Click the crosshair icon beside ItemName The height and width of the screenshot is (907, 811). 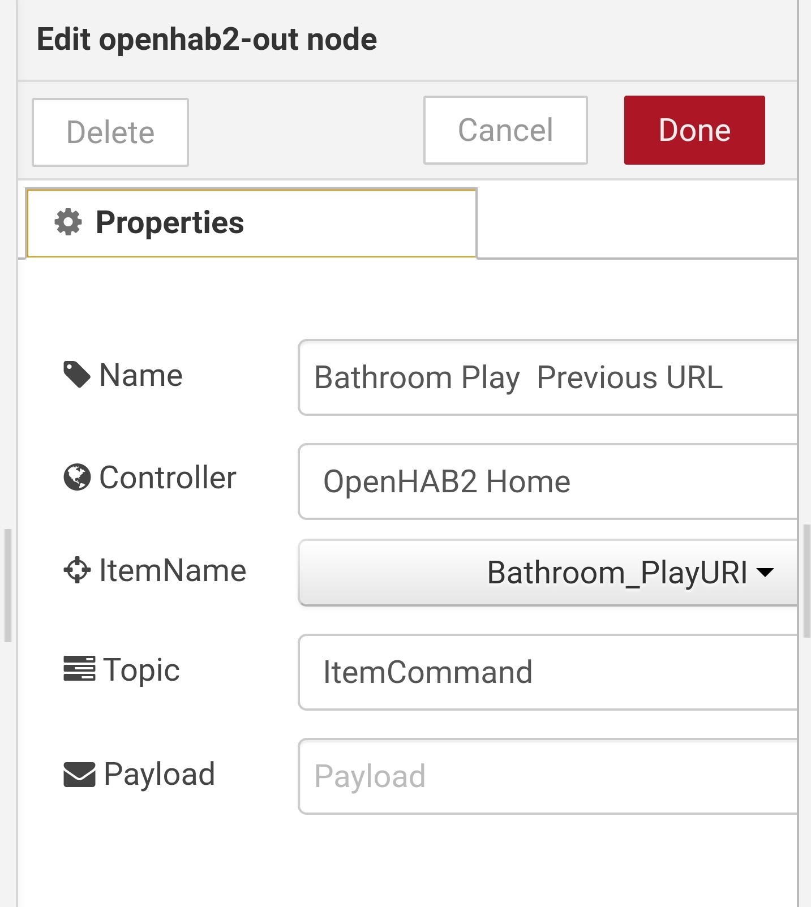click(77, 570)
